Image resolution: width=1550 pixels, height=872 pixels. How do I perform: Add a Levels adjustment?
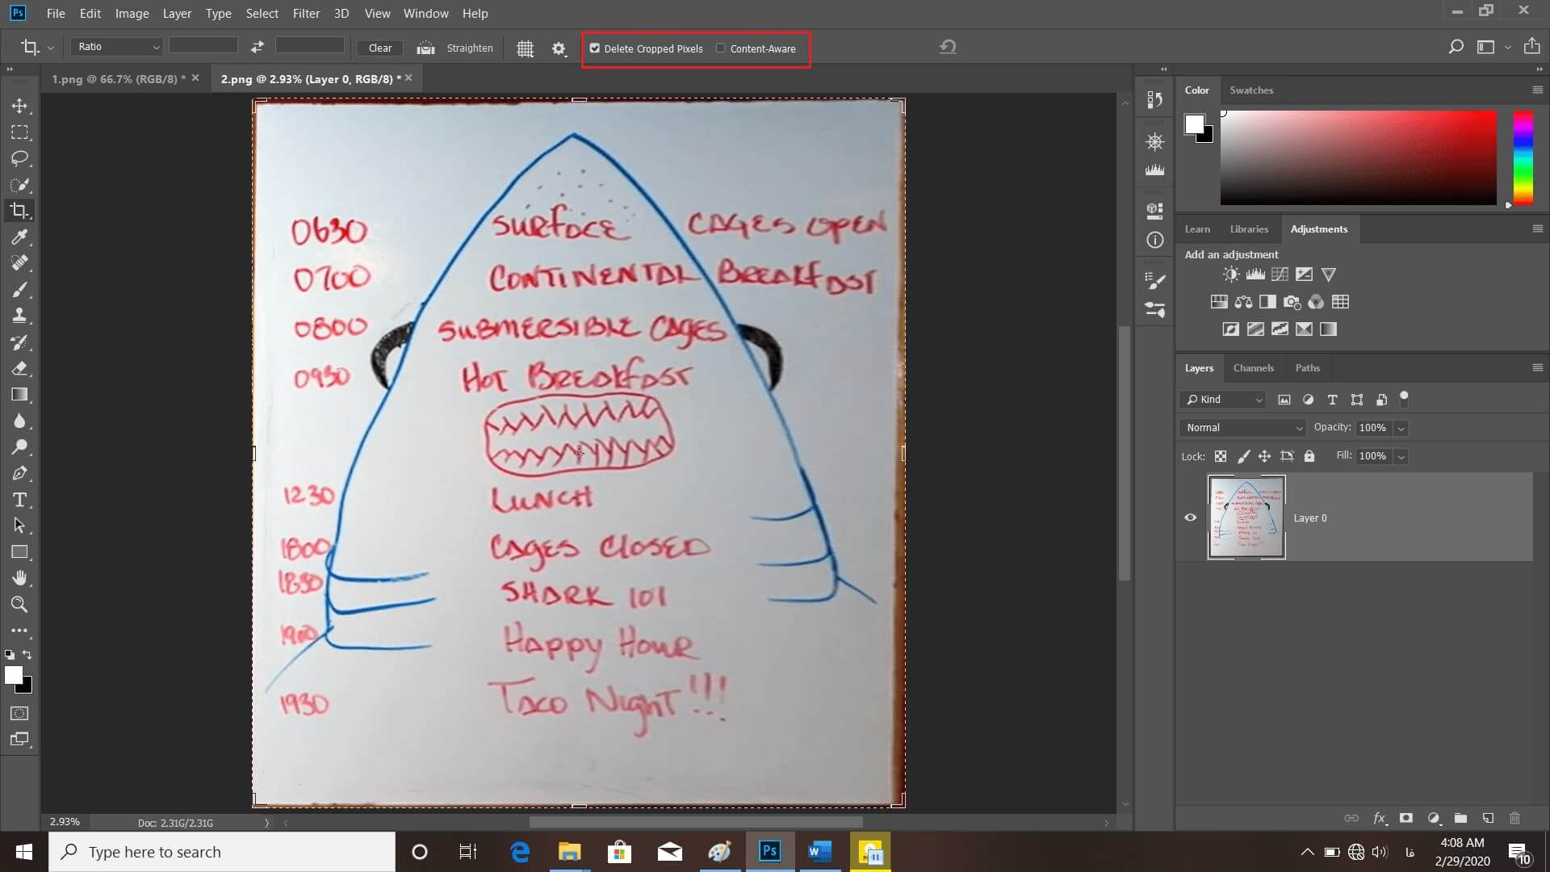tap(1255, 275)
